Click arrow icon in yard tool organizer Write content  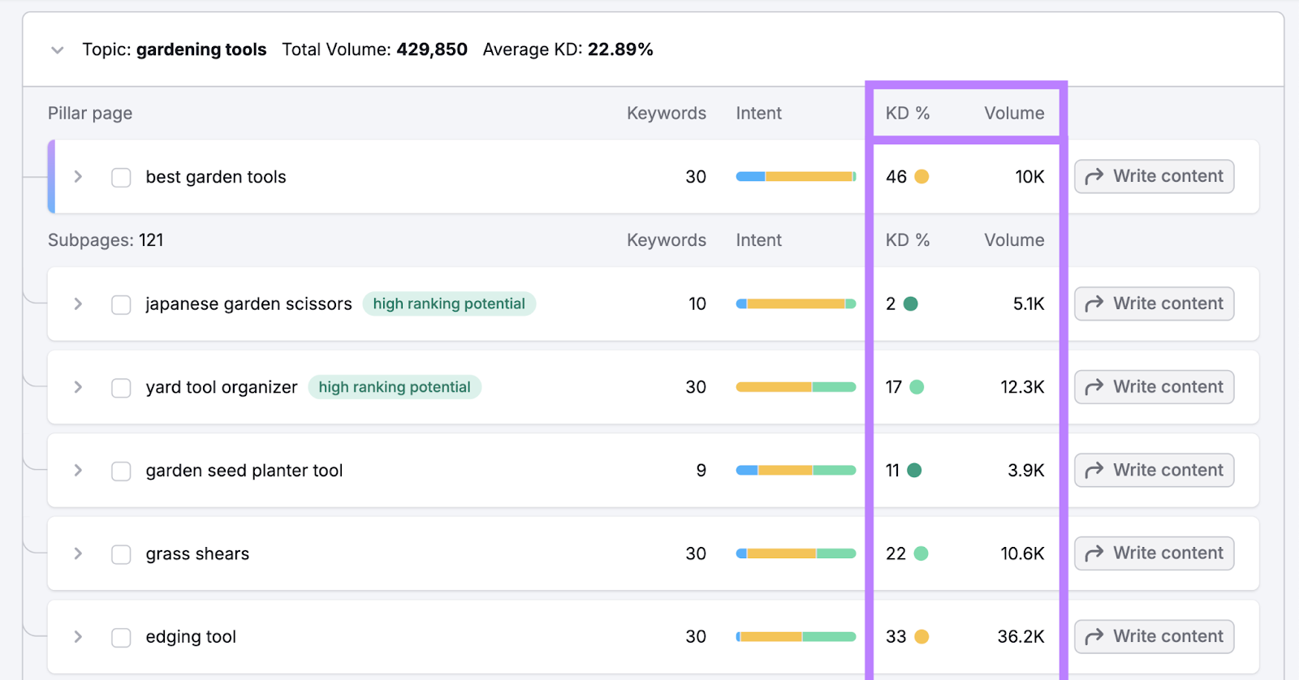point(1094,388)
